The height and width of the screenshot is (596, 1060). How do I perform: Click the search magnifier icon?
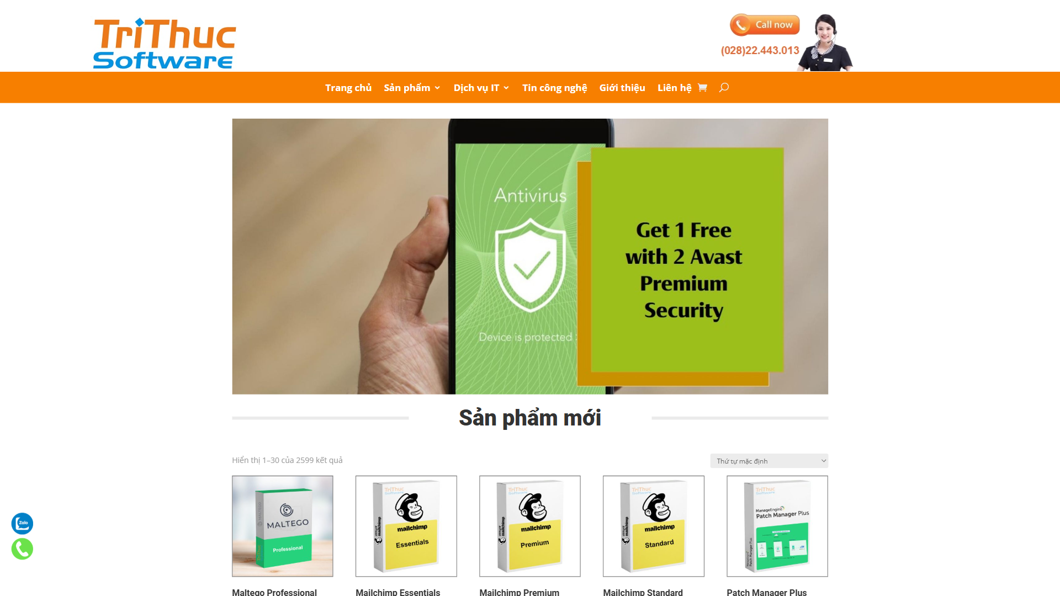[724, 87]
